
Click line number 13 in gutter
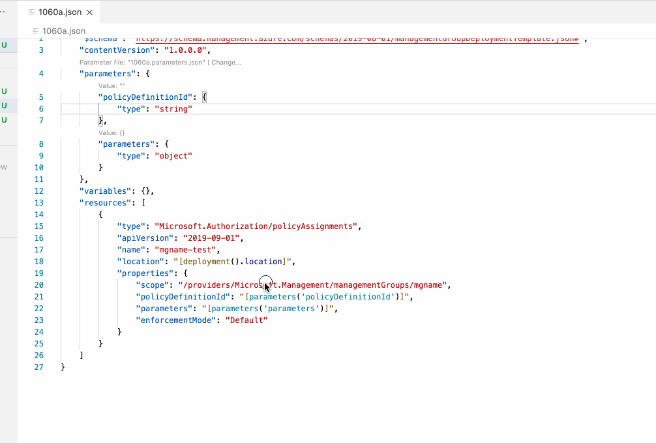click(39, 203)
